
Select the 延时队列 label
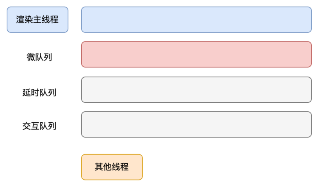click(x=39, y=93)
